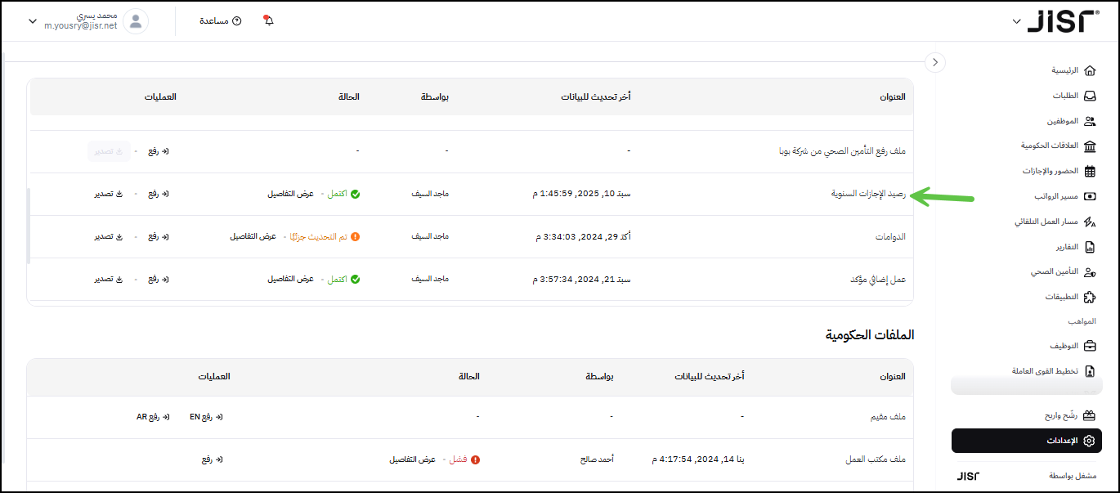Click the الطلبات inbox icon in sidebar
The width and height of the screenshot is (1120, 493).
(x=1089, y=96)
